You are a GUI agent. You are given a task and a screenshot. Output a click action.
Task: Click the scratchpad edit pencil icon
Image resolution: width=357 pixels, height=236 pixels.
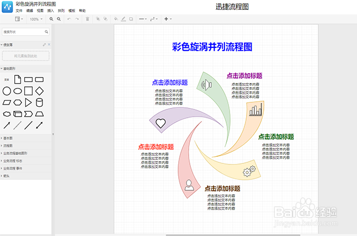44,45
